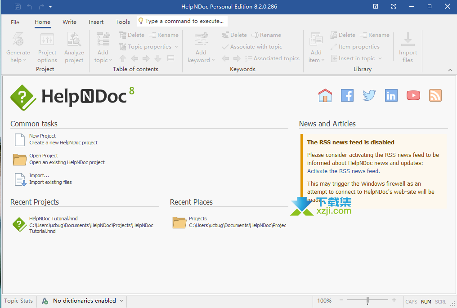Open Item properties in Library group
457x308 pixels.
tap(355, 47)
